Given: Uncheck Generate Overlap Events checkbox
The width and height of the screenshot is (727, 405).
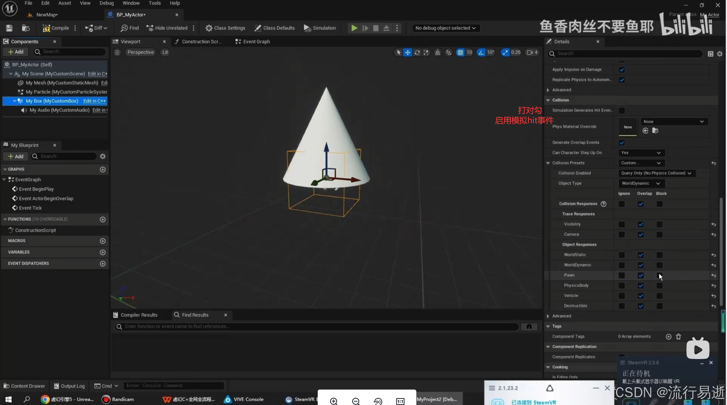Looking at the screenshot, I should [x=622, y=143].
